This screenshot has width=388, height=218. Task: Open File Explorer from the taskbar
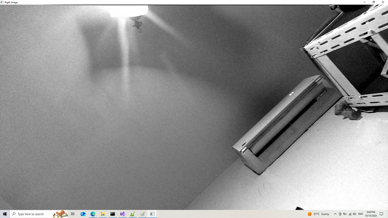click(x=103, y=214)
